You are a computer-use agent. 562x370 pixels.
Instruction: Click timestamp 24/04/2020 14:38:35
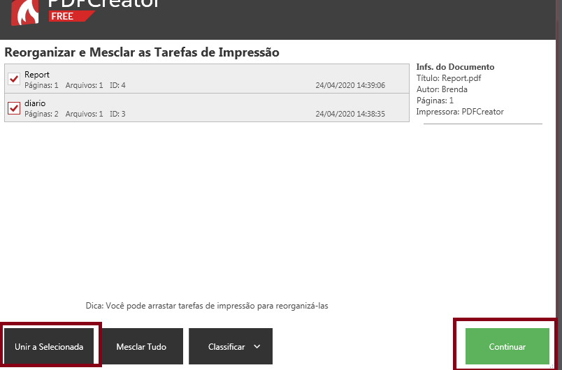tap(350, 114)
